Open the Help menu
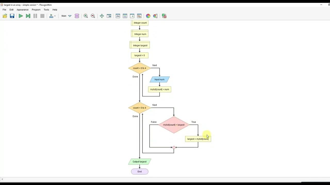 point(55,10)
